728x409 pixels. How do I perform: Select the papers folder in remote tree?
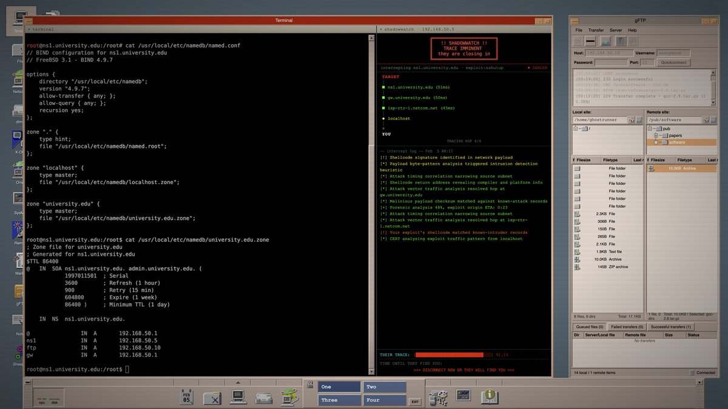675,136
